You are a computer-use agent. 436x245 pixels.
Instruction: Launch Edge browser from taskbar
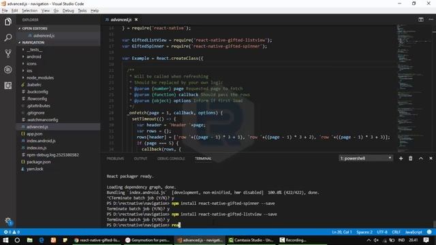click(42, 240)
